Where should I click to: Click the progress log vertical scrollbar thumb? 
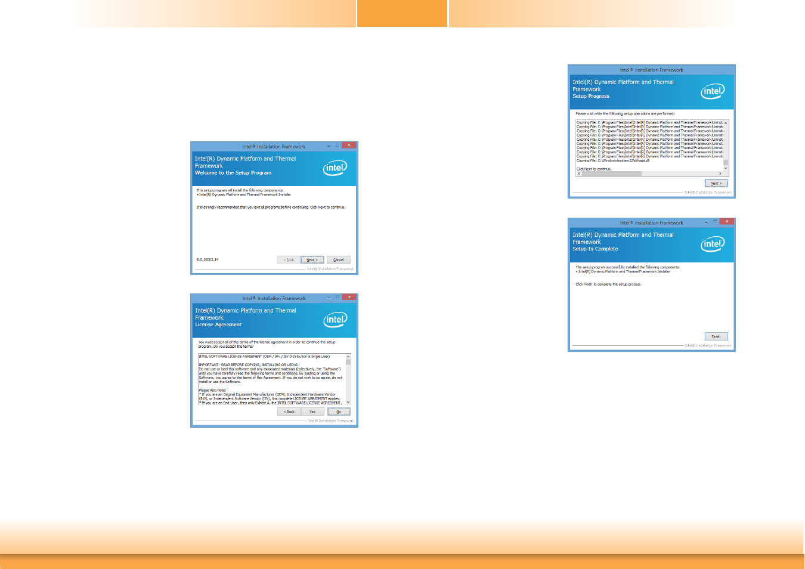(726, 162)
